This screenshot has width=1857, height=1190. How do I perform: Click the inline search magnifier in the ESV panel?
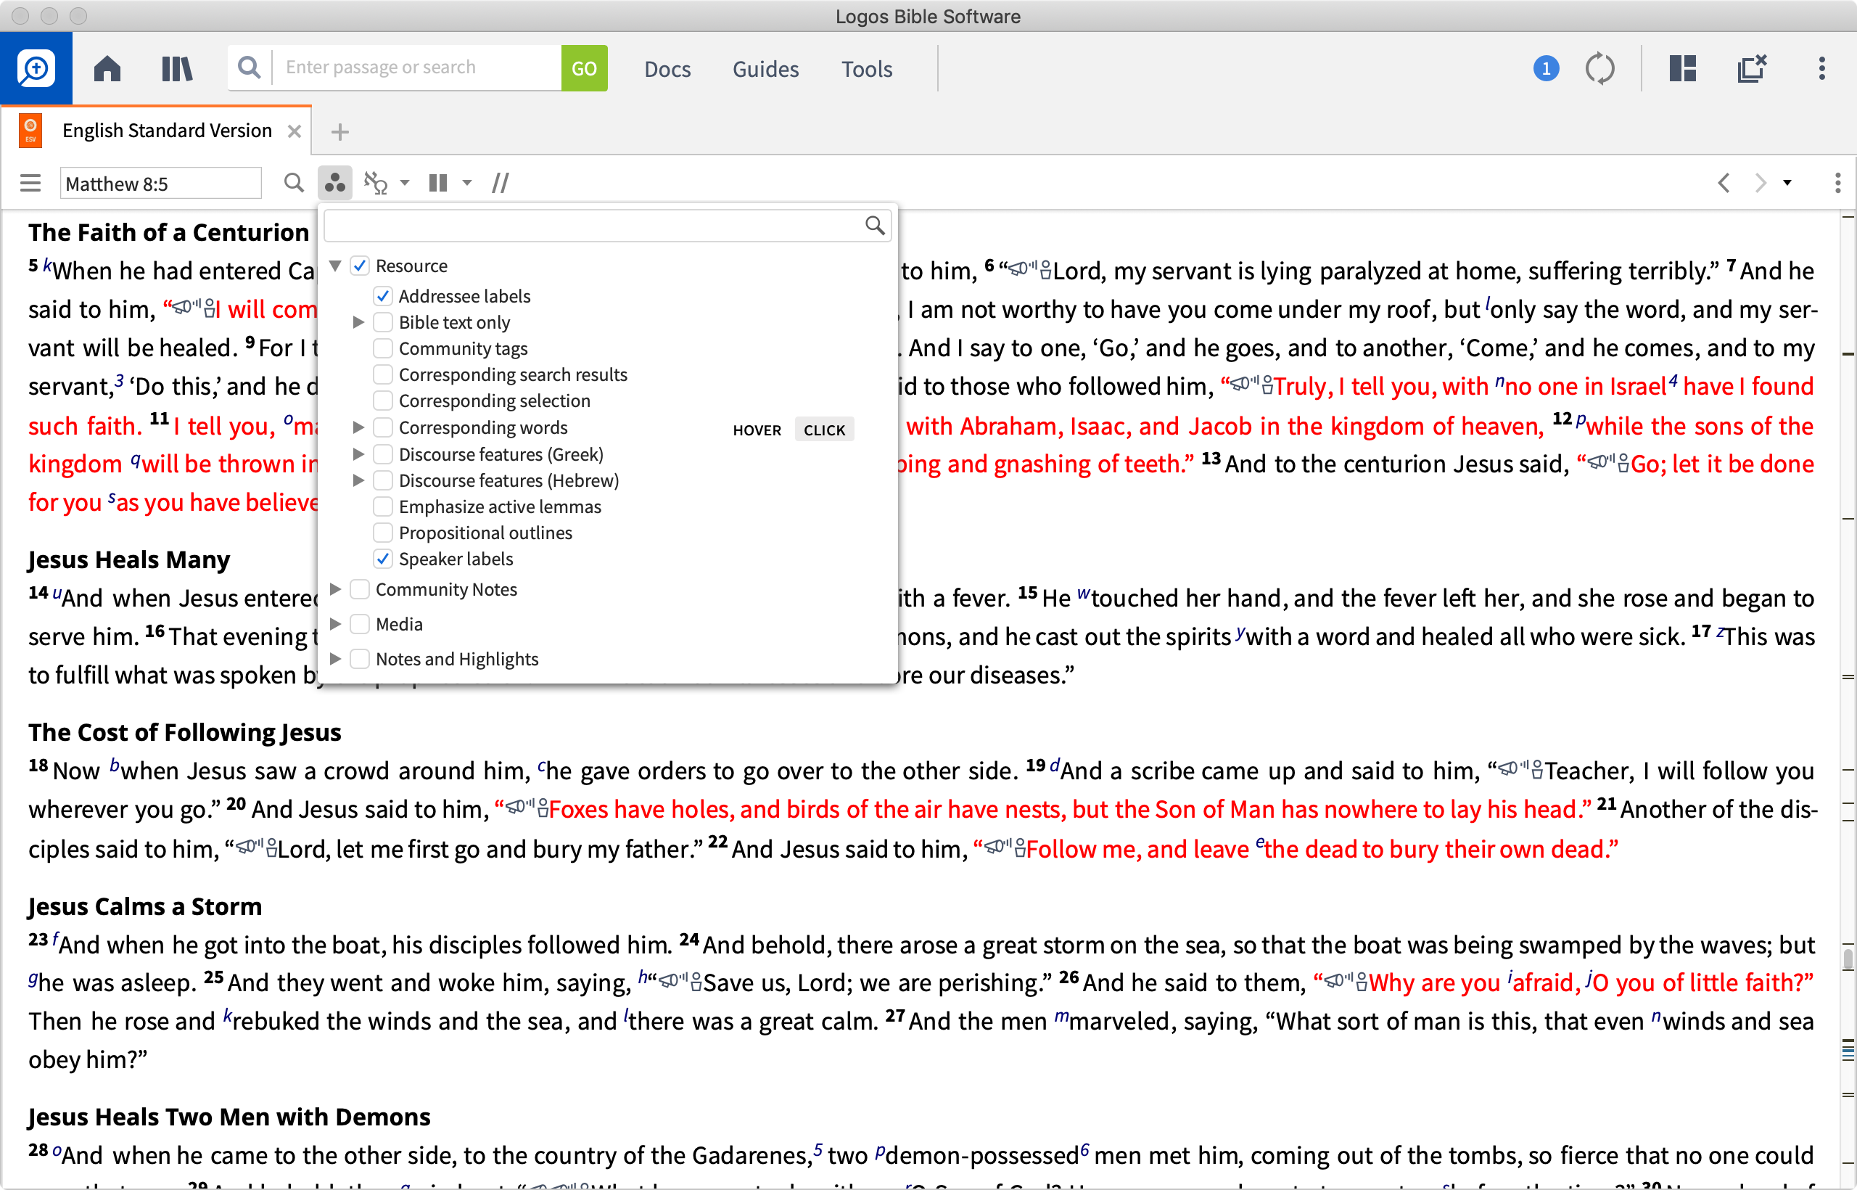point(294,182)
